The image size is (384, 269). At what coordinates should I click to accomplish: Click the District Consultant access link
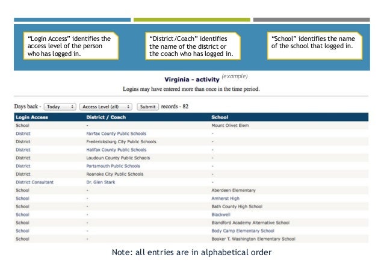(34, 182)
